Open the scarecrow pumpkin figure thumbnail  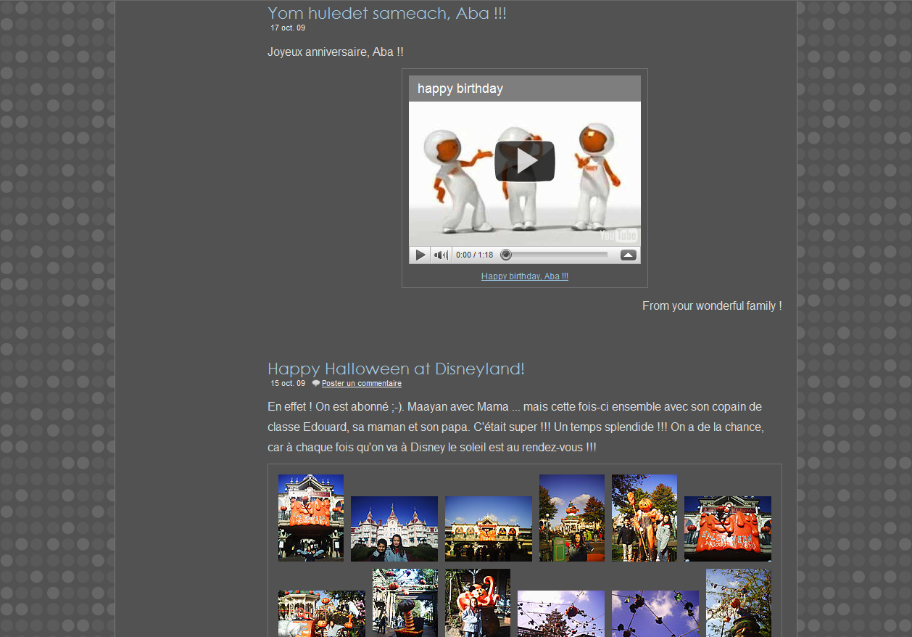[x=644, y=517]
